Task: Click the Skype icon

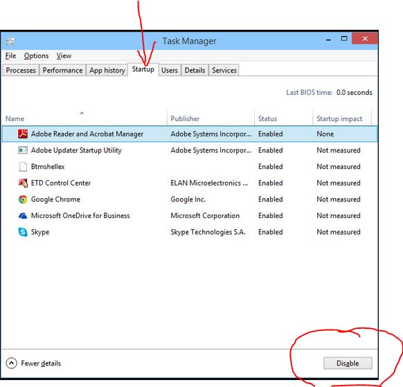Action: [23, 232]
